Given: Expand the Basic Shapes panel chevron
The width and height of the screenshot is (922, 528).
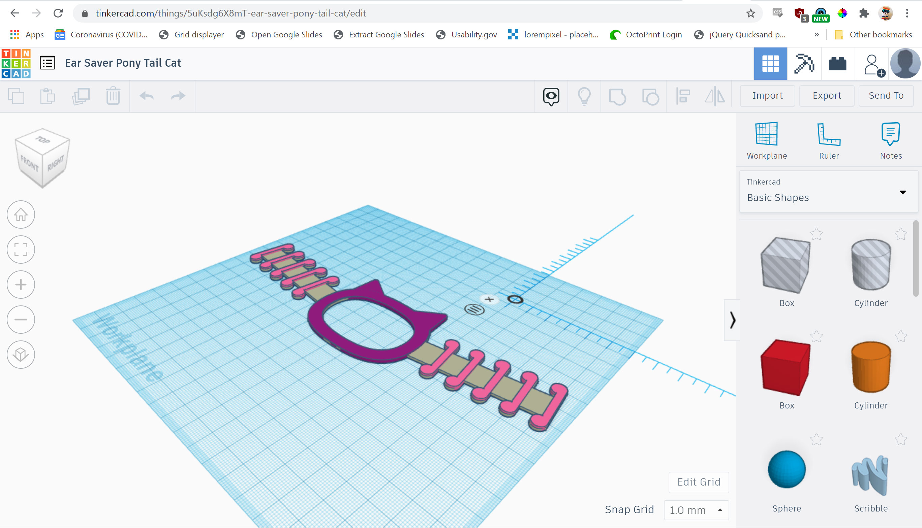Looking at the screenshot, I should (733, 320).
